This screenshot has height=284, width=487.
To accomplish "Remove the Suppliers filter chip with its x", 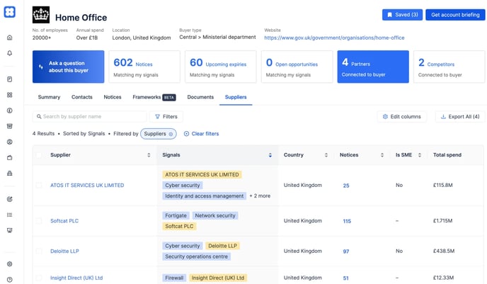I will pyautogui.click(x=171, y=134).
